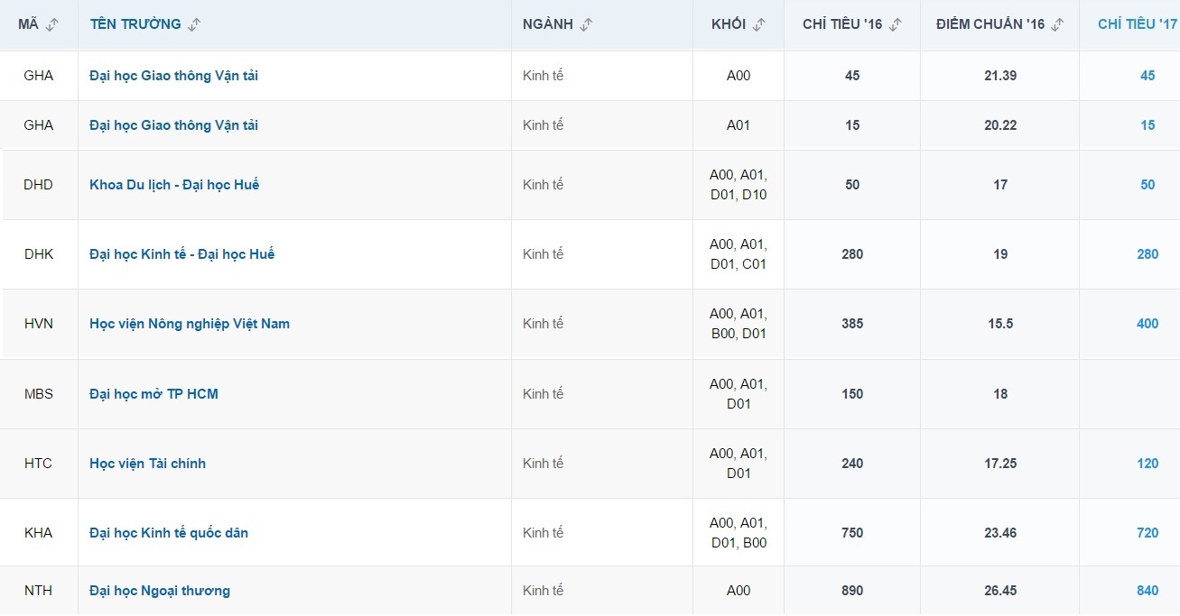Open Đại học Kinh tế - Đại học Huế

pyautogui.click(x=181, y=254)
